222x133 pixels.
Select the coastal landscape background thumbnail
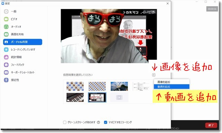click(119, 86)
